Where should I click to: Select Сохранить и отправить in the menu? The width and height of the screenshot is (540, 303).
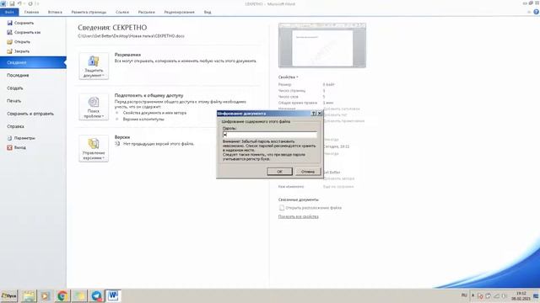[x=30, y=114]
